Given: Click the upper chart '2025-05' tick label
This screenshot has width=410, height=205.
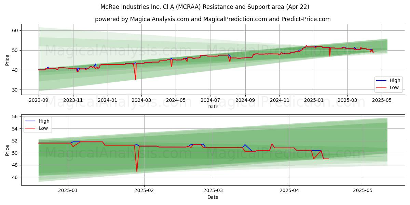Looking at the screenshot, I should (382, 100).
